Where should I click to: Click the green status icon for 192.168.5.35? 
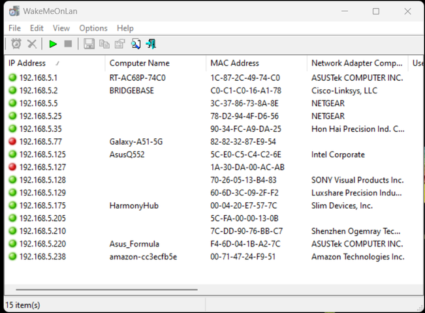coord(12,128)
